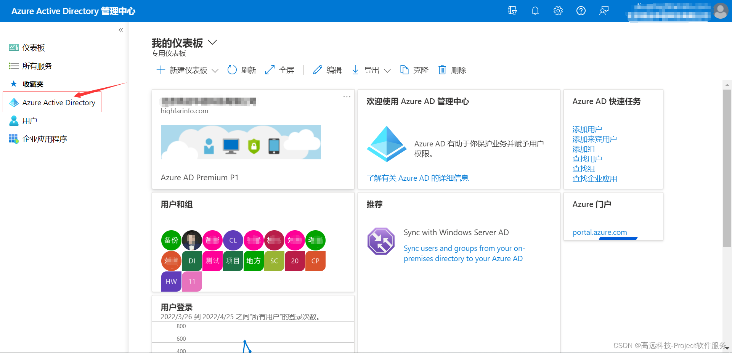This screenshot has height=353, width=732.
Task: Refresh the dashboard with 刷新
Action: pos(242,70)
